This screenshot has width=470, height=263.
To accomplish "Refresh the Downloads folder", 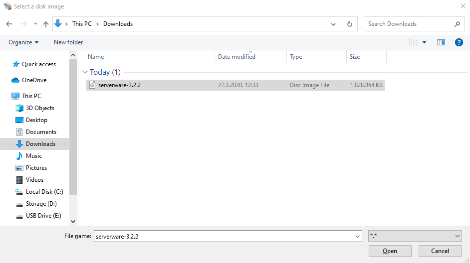I will coord(349,24).
